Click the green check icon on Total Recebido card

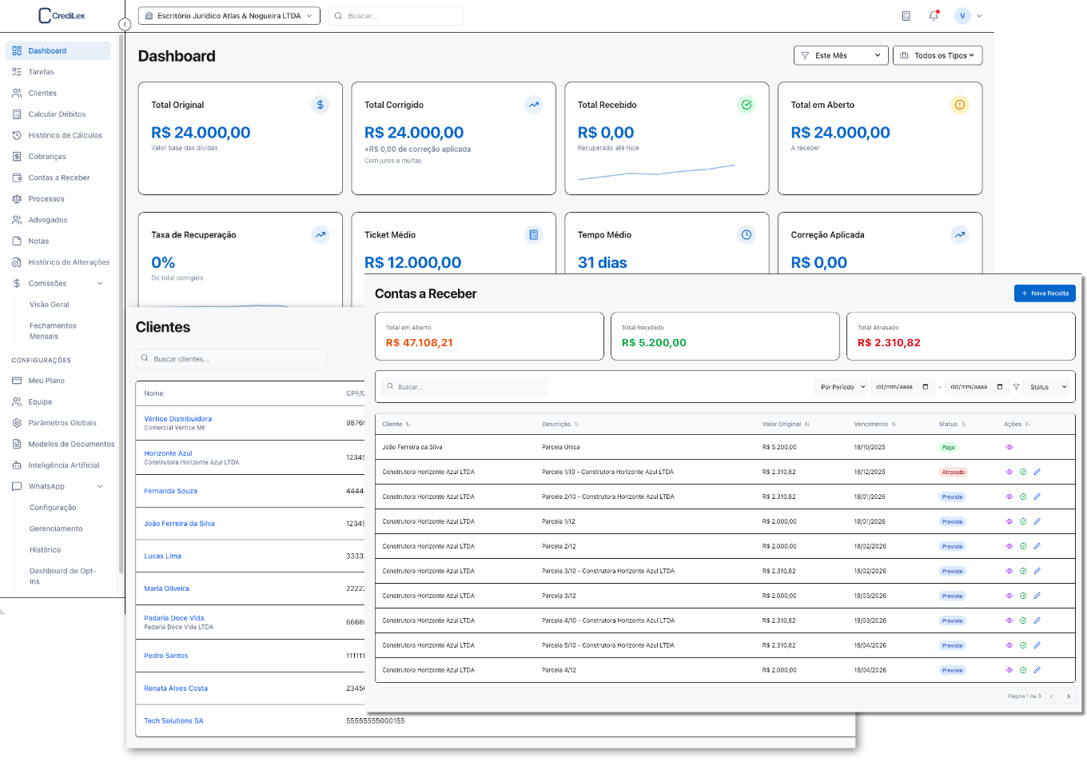point(747,105)
